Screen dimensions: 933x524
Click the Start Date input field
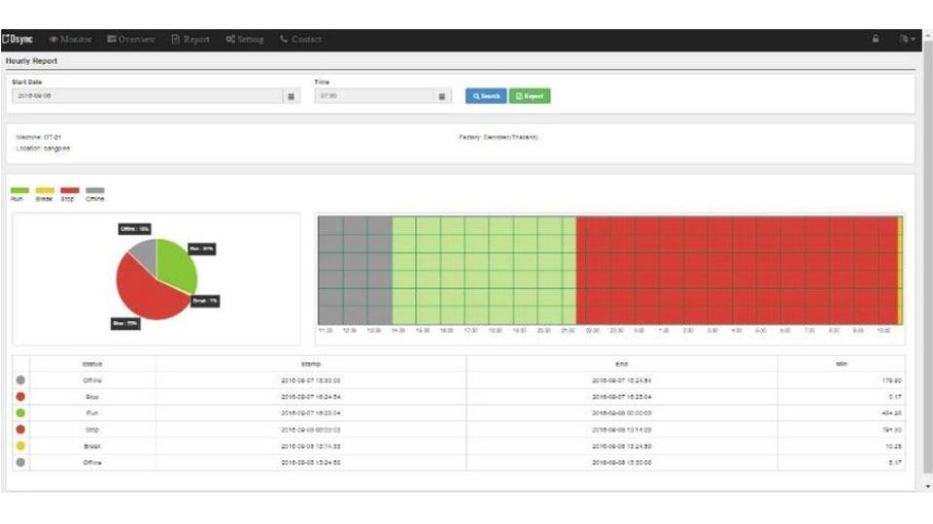click(x=146, y=97)
